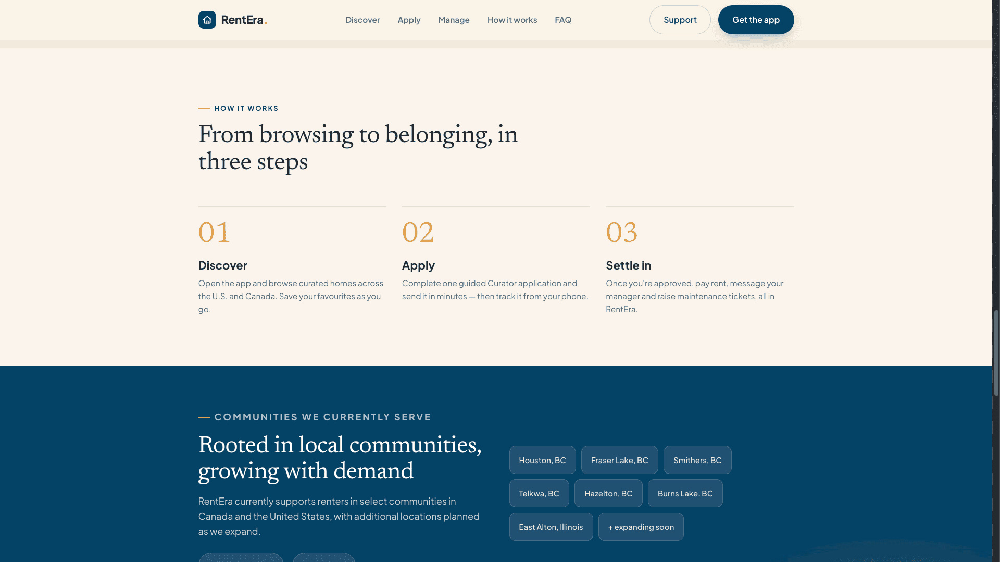Click the text Open the app and browse

291,296
